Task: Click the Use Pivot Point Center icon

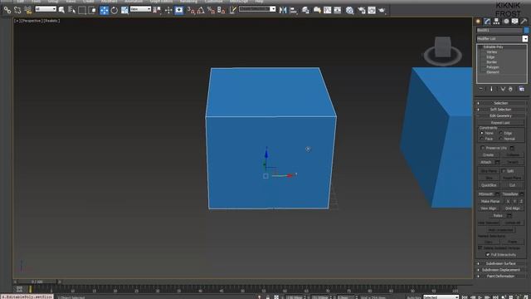Action: (x=157, y=10)
